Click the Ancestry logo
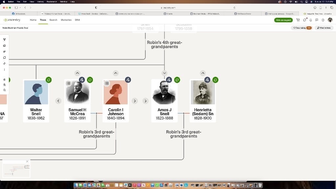The width and height of the screenshot is (336, 189). (x=12, y=20)
